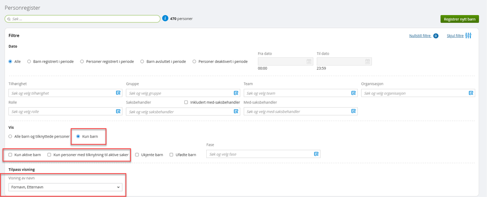Open Søk og velg fase combo box
Screen dimensions: 487x197
pyautogui.click(x=263, y=154)
